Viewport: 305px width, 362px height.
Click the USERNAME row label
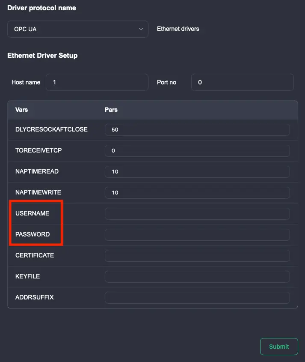click(x=33, y=213)
